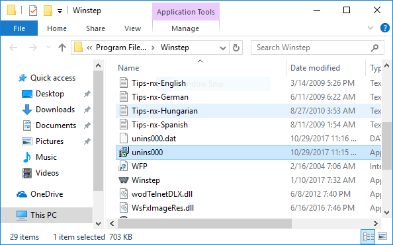
Task: Open the Share ribbon tab
Action: click(95, 28)
